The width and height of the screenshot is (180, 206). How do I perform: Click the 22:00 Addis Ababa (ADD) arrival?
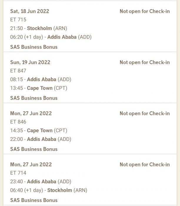(x=41, y=139)
